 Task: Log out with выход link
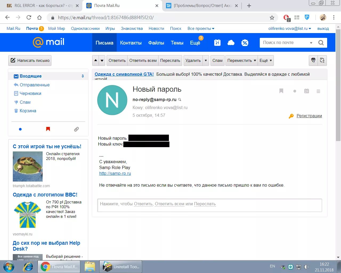(x=323, y=29)
